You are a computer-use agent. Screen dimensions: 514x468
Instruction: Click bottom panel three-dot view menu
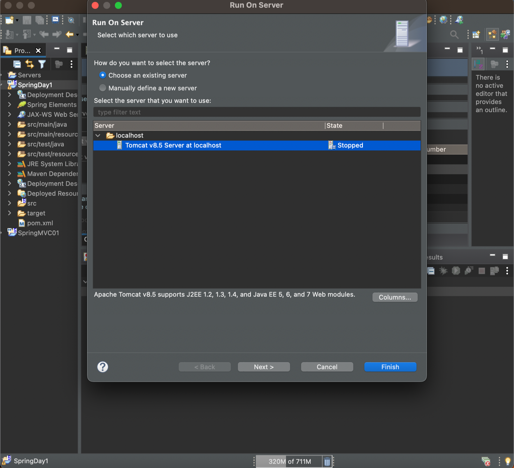(507, 271)
